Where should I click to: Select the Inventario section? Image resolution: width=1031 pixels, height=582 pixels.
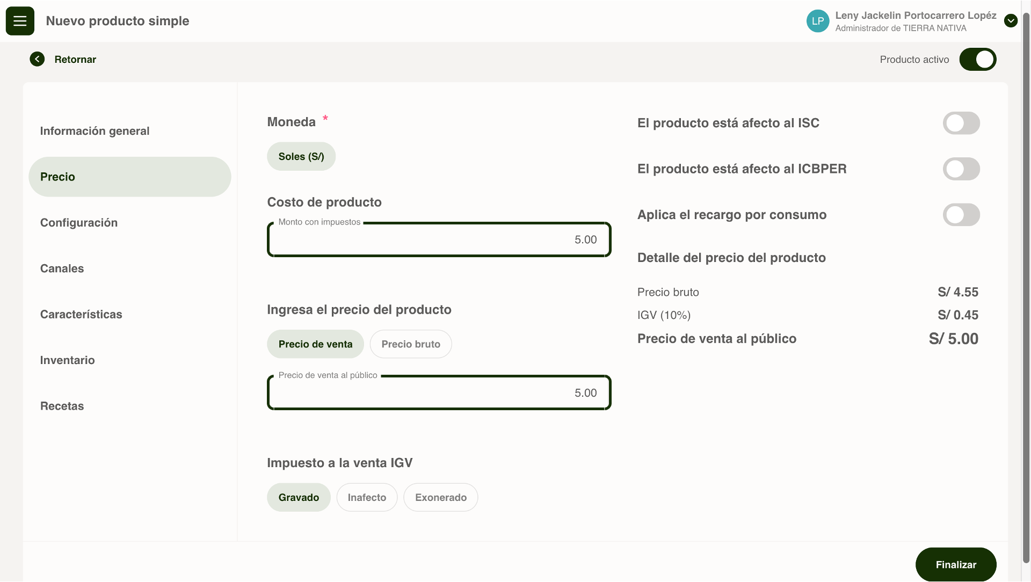click(x=67, y=360)
